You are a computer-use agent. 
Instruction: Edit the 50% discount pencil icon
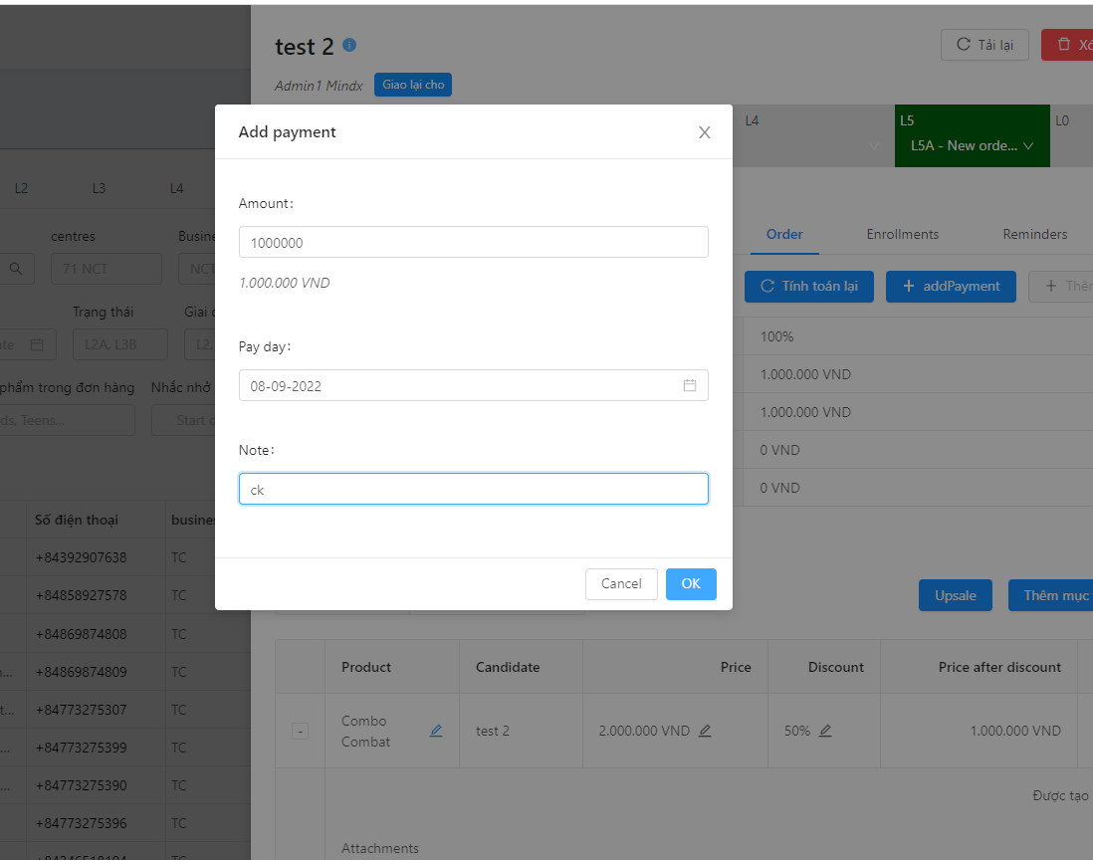tap(825, 731)
